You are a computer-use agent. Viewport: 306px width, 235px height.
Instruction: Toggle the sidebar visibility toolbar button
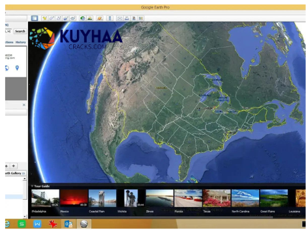(35, 18)
